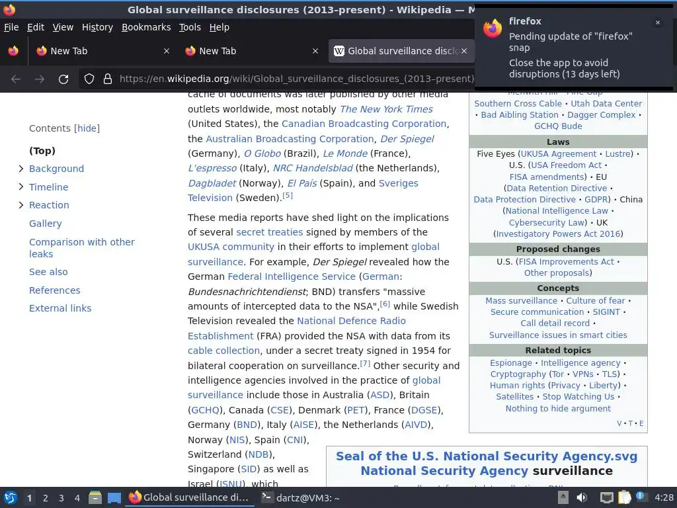This screenshot has width=677, height=508.
Task: Click the network icon in system tray
Action: point(607,497)
